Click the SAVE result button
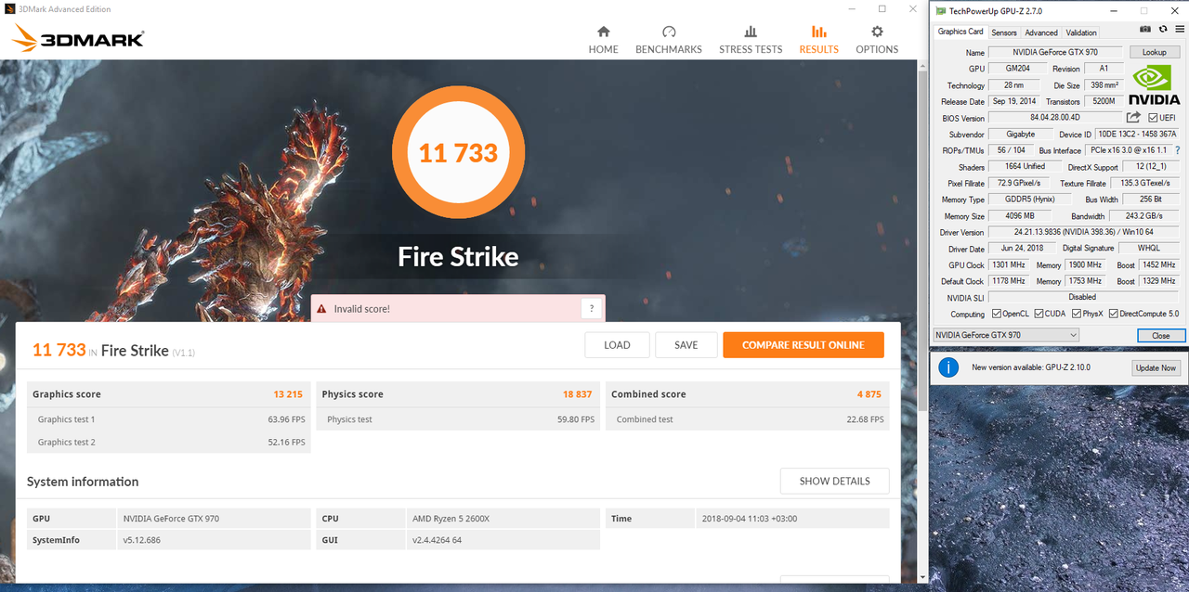 point(686,345)
